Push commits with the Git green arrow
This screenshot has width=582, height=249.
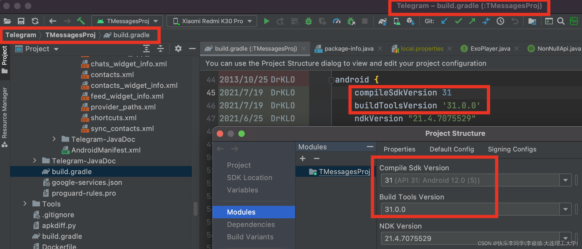(472, 21)
